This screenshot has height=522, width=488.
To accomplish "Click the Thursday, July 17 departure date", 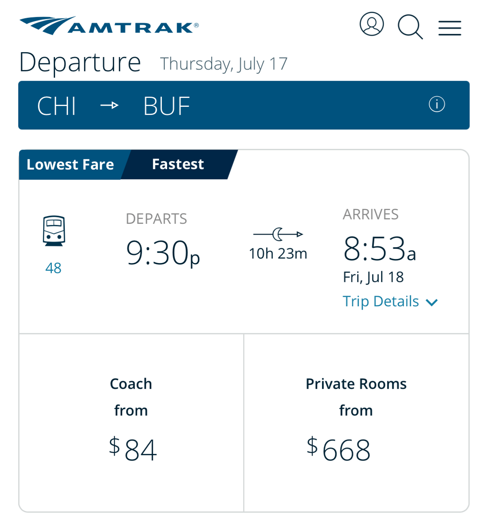I will (x=224, y=64).
